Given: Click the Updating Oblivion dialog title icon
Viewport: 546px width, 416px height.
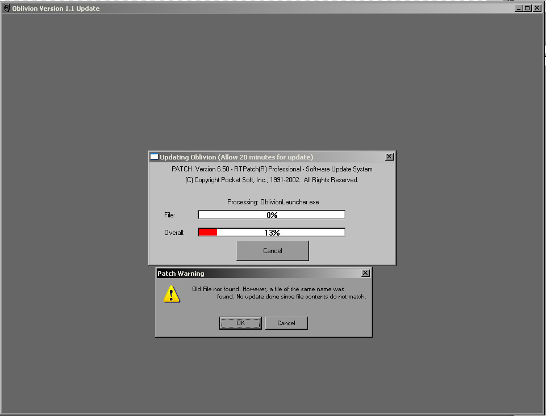Looking at the screenshot, I should (154, 157).
